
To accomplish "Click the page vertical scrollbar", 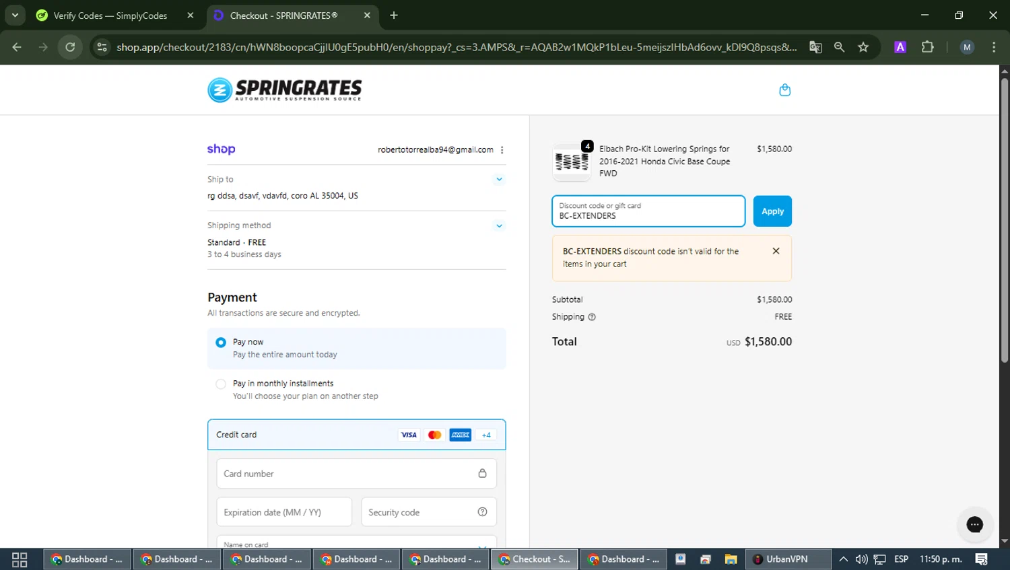I will (x=1004, y=222).
